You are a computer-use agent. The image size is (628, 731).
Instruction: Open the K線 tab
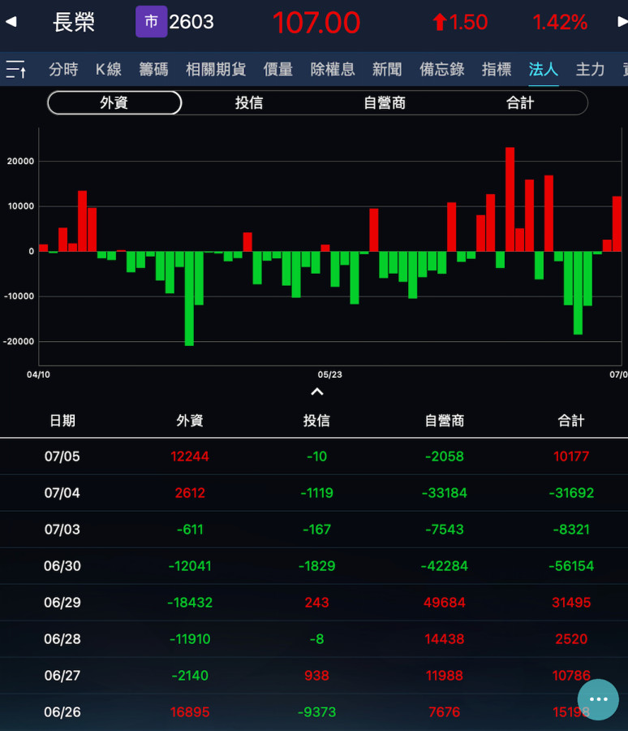109,70
